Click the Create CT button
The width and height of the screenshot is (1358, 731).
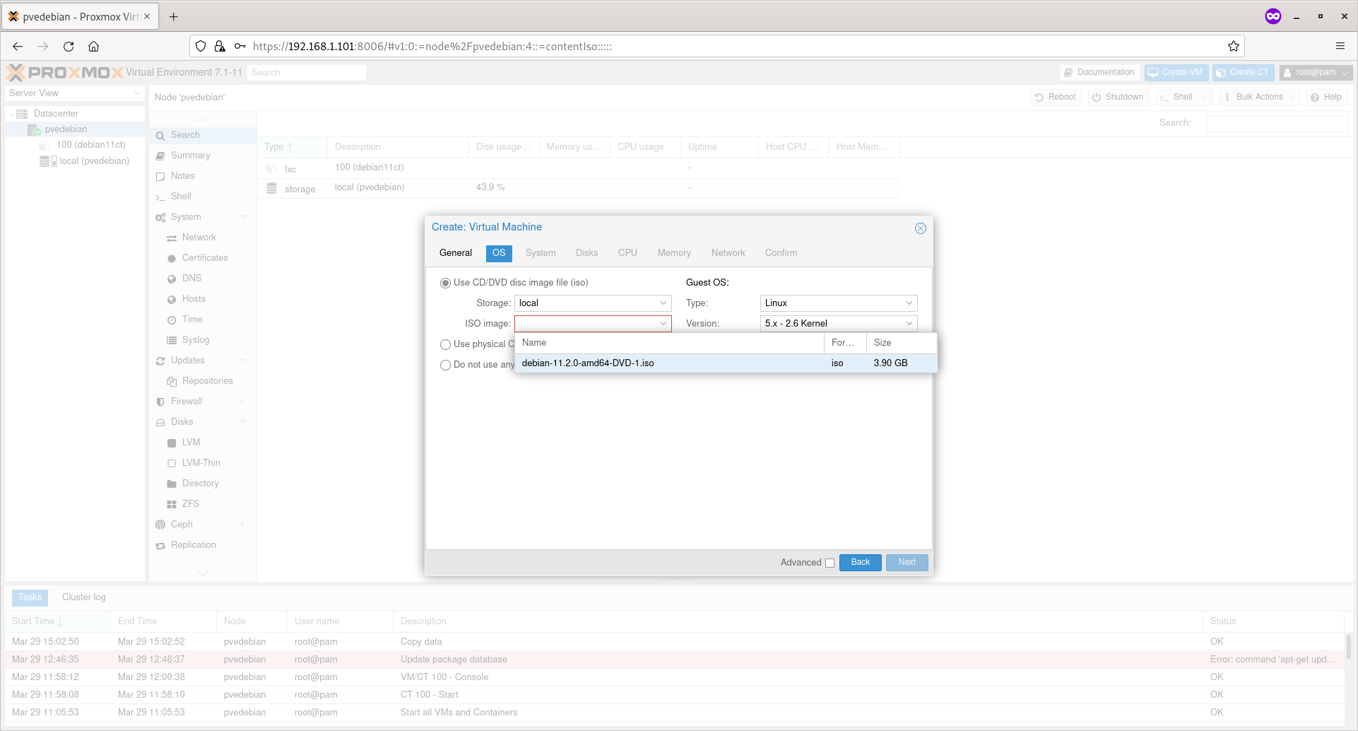point(1244,73)
